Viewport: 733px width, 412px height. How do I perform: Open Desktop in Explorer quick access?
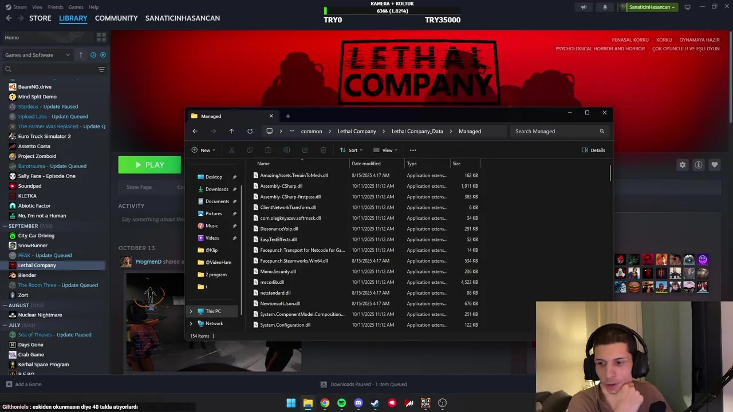214,177
